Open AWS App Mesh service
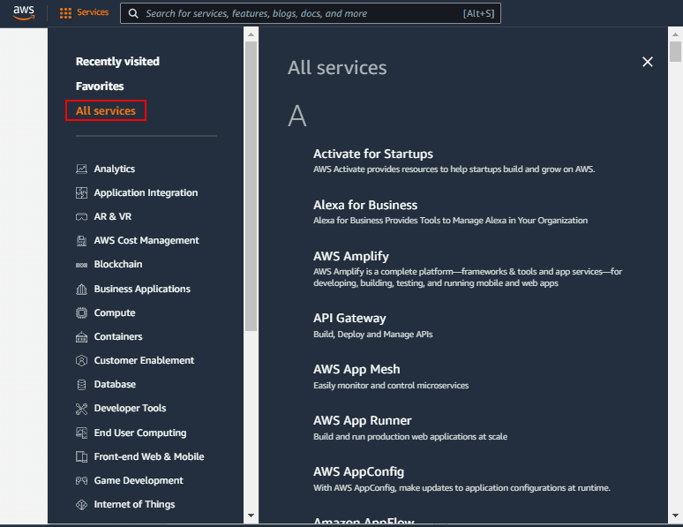Screen dimensions: 683x527 coord(357,369)
